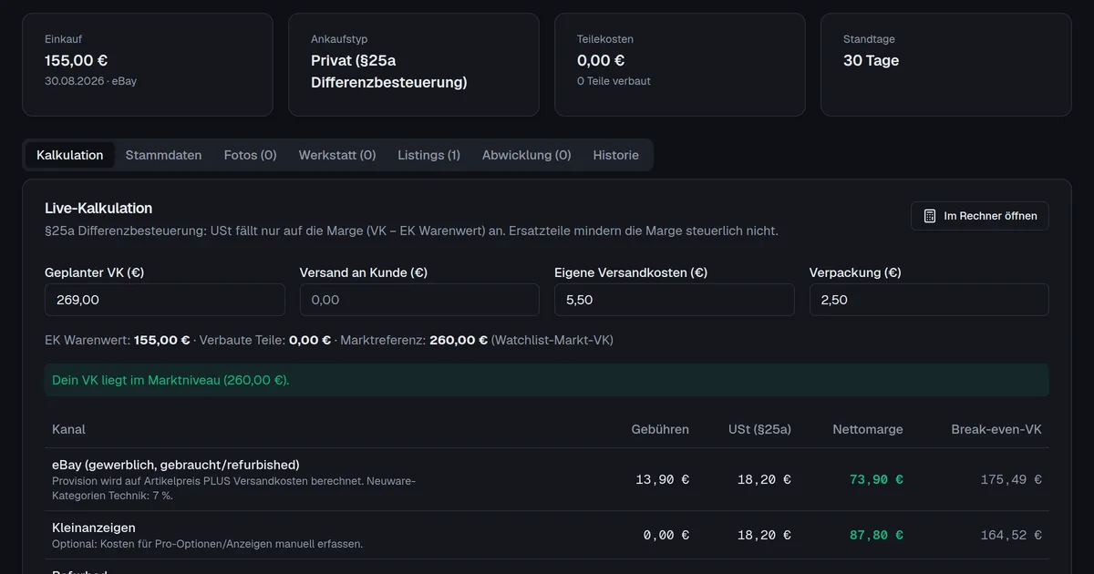Viewport: 1094px width, 574px height.
Task: Click USt value 18,20 € in Kleinanzeigen row
Action: 764,535
